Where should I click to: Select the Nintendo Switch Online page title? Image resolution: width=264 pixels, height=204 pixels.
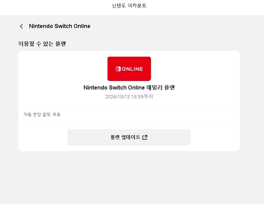[x=60, y=26]
